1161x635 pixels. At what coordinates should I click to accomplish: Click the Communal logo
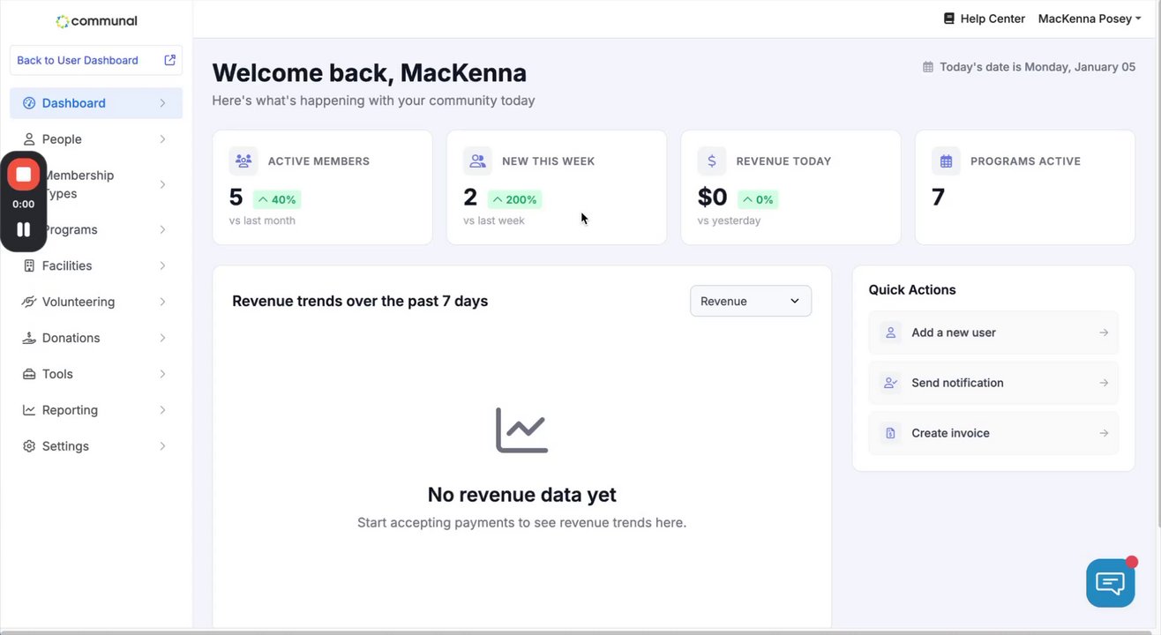pos(96,21)
